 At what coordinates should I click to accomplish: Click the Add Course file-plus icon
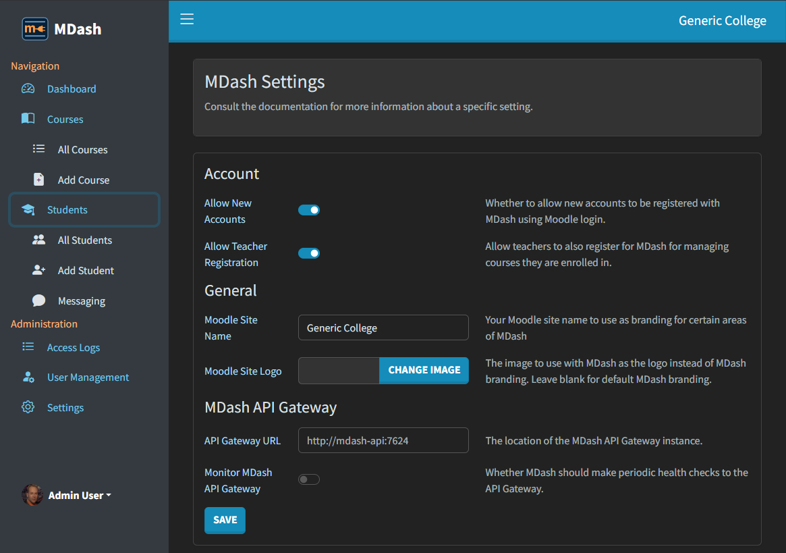point(38,180)
